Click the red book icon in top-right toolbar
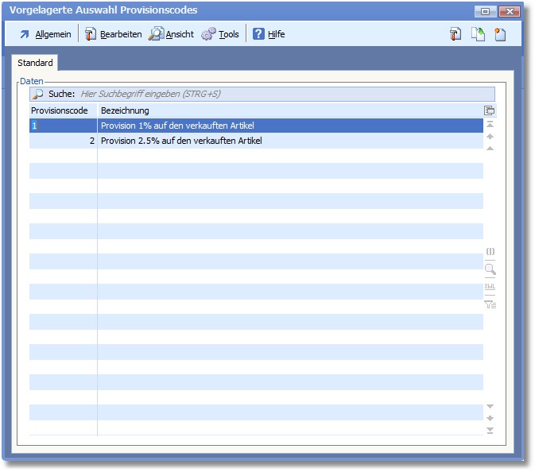The height and width of the screenshot is (472, 535). 456,34
